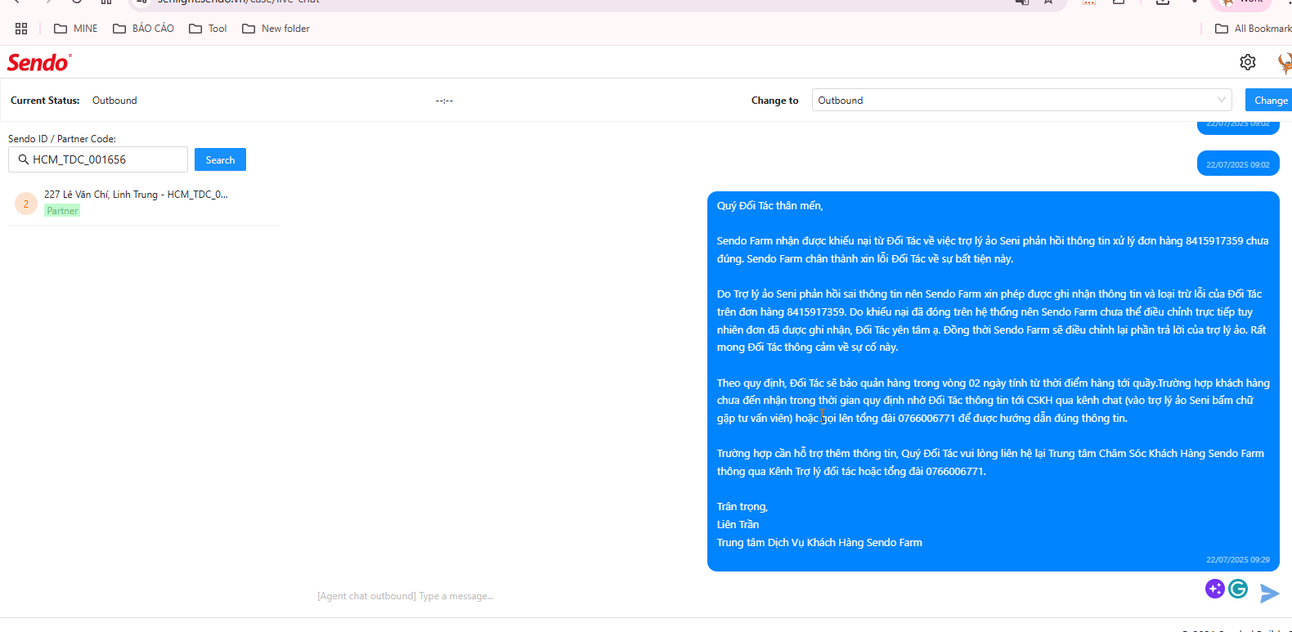Viewport: 1292px width, 632px height.
Task: Open the user avatar icon at top right
Action: 1285,63
